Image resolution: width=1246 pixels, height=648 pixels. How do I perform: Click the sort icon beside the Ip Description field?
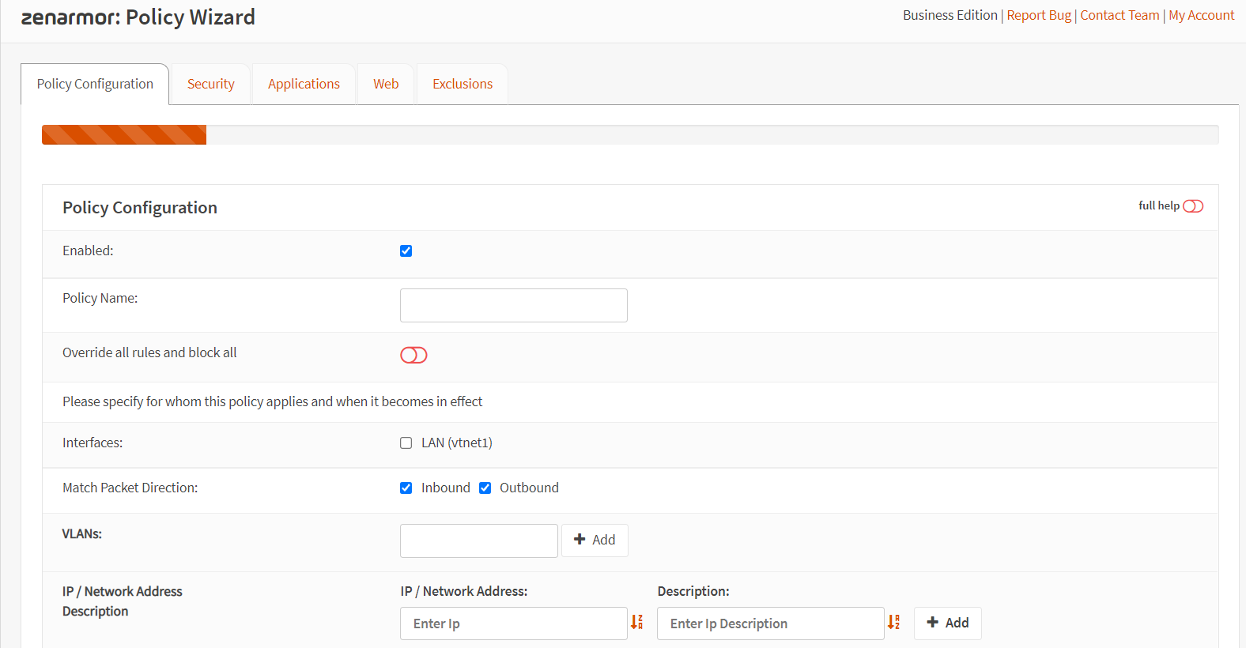point(893,623)
